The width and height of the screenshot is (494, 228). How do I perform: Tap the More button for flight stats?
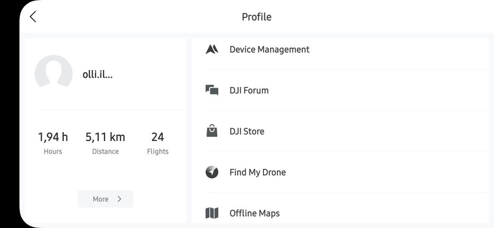click(x=105, y=199)
